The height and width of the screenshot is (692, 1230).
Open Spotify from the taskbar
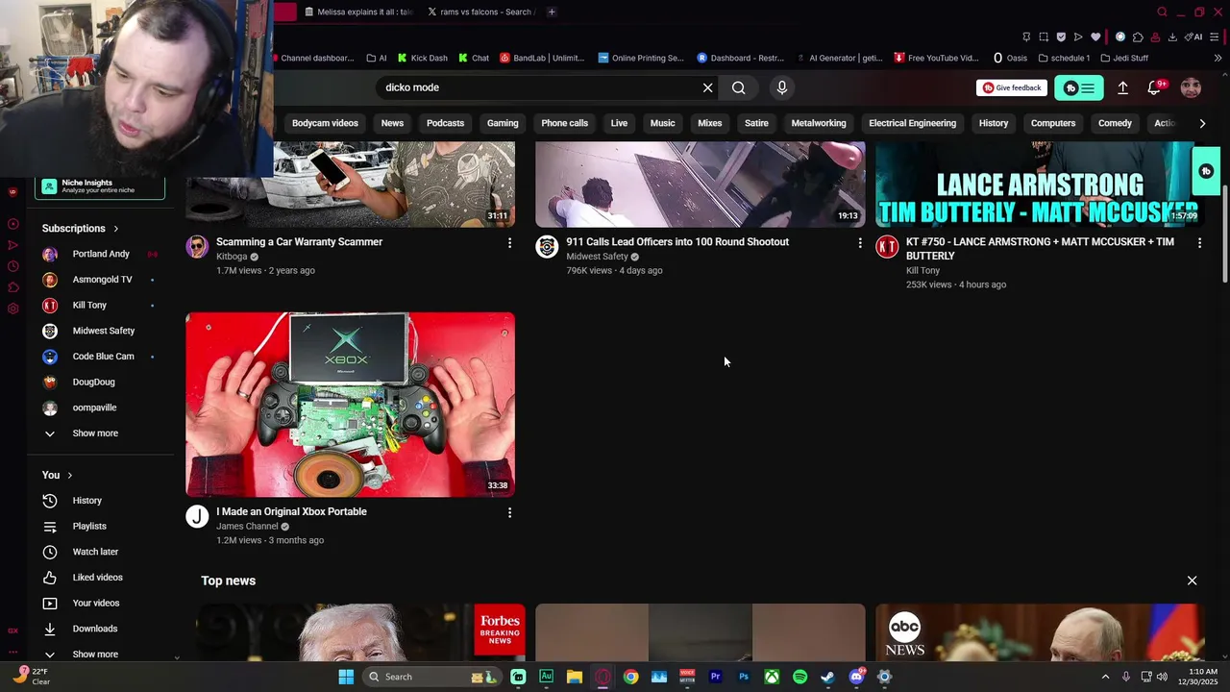point(799,677)
